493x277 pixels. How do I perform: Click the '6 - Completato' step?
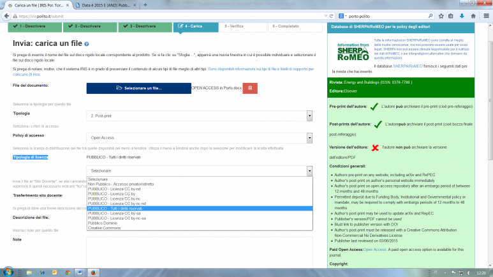295,26
